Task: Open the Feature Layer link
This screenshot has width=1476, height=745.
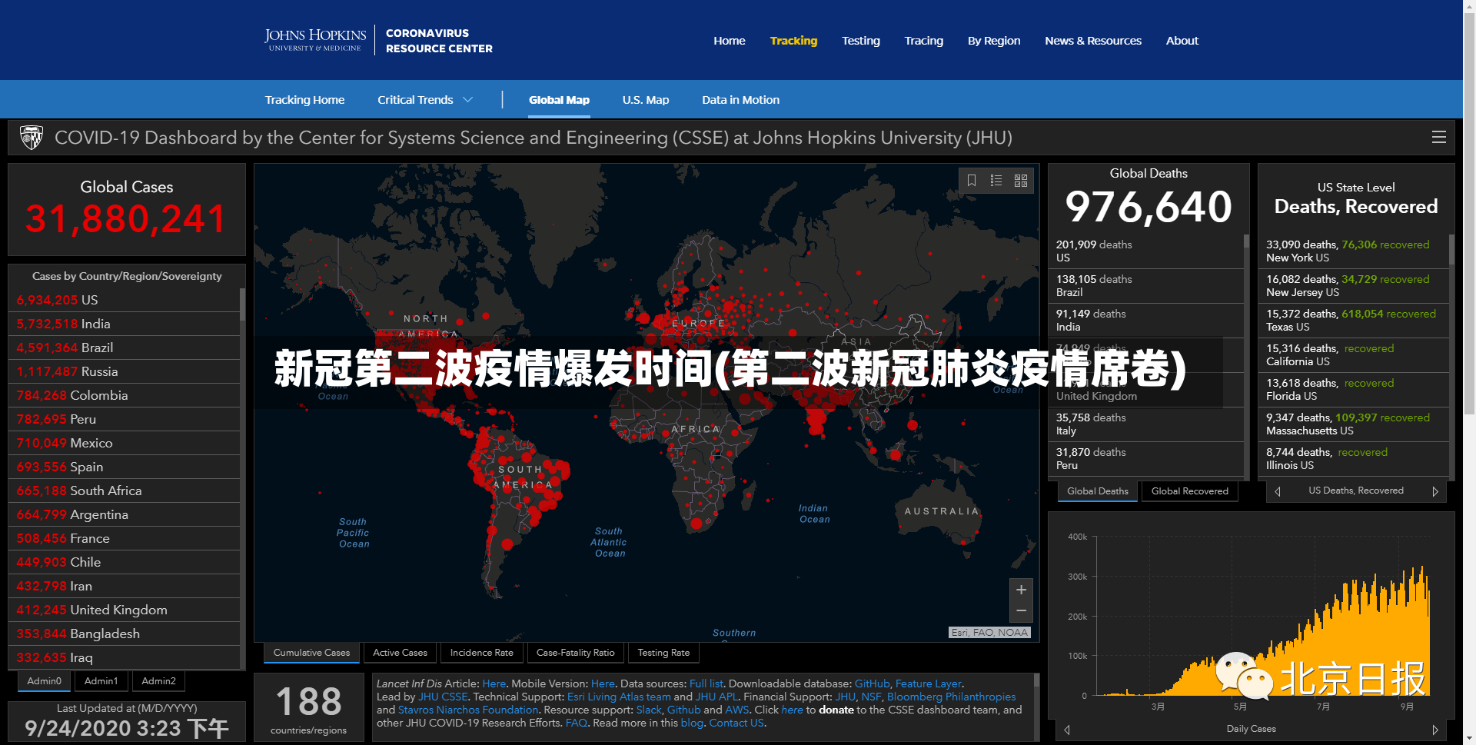Action: tap(928, 683)
